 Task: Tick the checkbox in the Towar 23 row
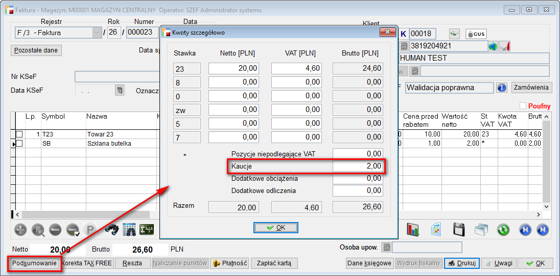pyautogui.click(x=19, y=134)
